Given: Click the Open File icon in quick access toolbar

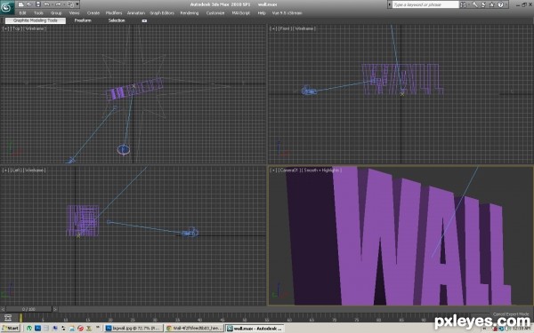Looking at the screenshot, I should (29, 4).
